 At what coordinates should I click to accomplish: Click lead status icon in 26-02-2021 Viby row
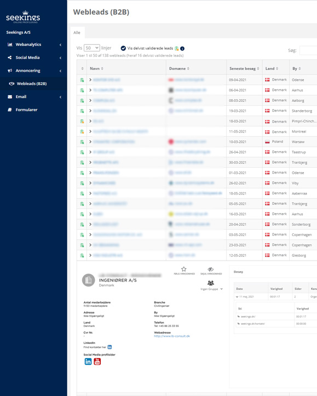pyautogui.click(x=82, y=183)
